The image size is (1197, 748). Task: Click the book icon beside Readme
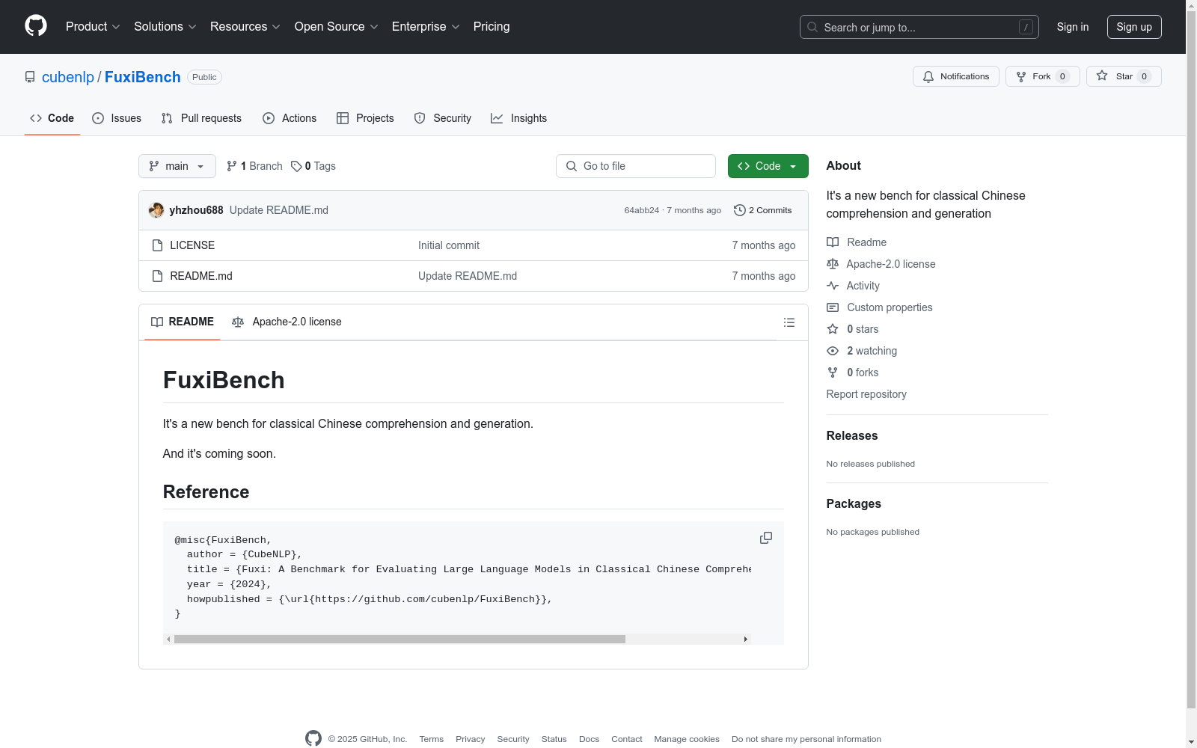tap(833, 242)
